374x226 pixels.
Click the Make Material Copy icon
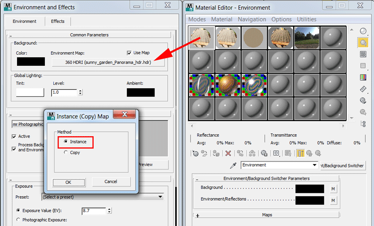[x=240, y=153]
